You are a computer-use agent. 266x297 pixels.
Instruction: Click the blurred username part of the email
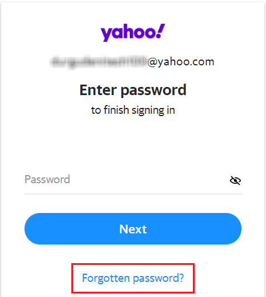98,62
